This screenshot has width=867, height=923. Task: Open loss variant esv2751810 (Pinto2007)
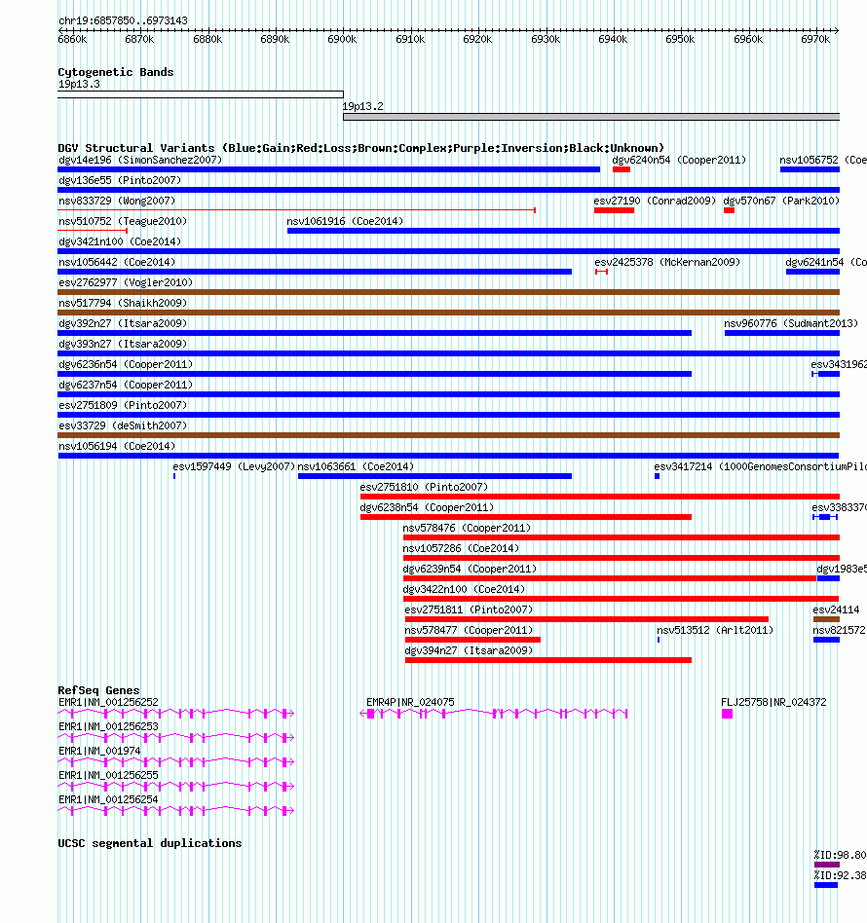pyautogui.click(x=424, y=488)
